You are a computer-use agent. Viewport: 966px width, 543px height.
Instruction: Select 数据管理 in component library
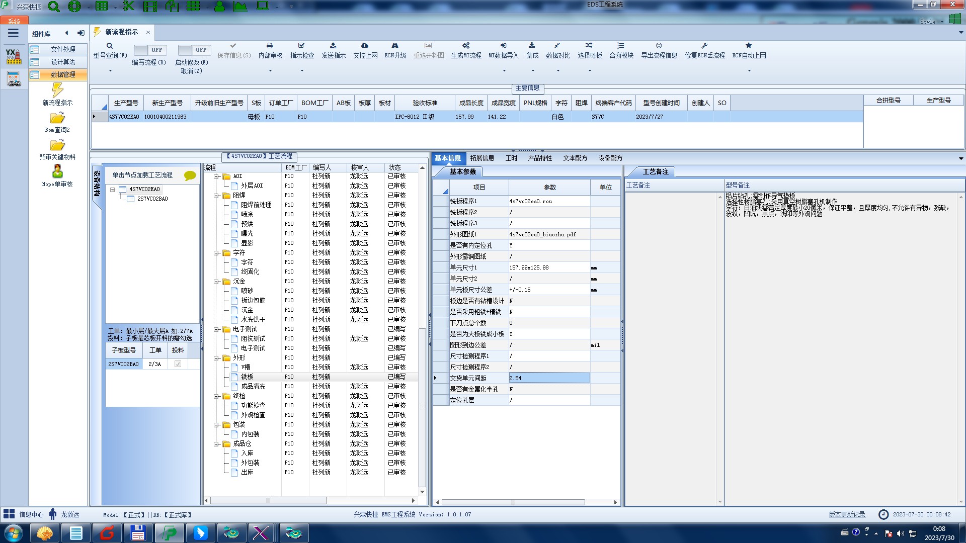[62, 74]
